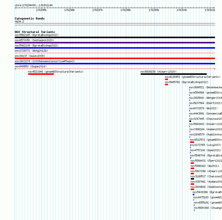
Task: Click the red bar under nsv4523346
Action: 41,74
